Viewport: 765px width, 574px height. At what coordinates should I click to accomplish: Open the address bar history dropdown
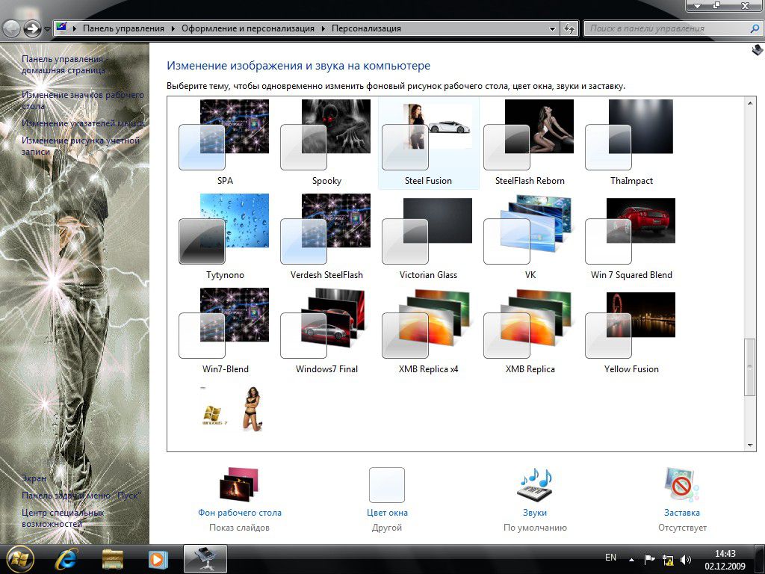click(x=552, y=29)
